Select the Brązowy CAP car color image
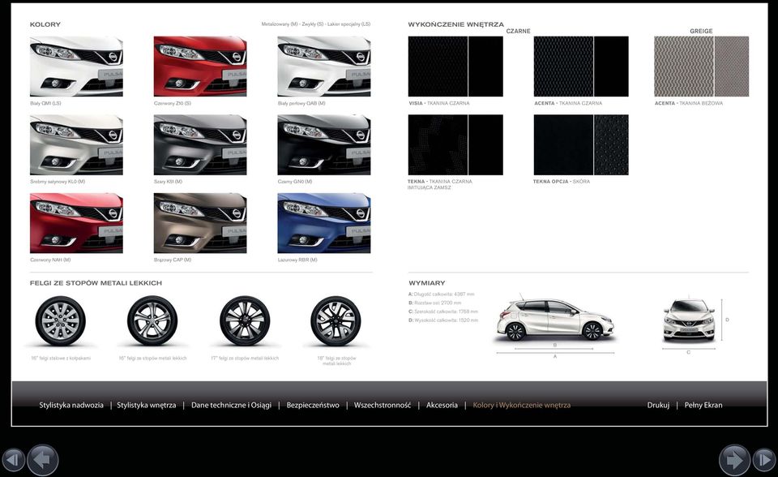 [x=200, y=223]
